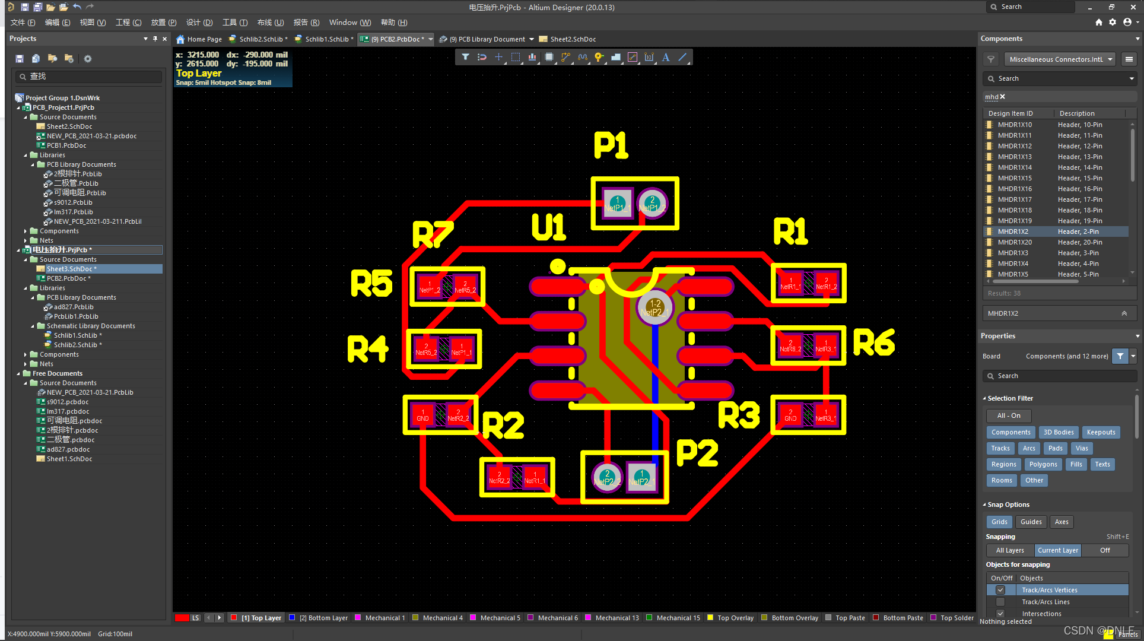Select the component placement tool icon

550,56
